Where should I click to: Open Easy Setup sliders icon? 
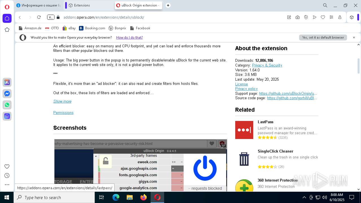pyautogui.click(x=331, y=17)
